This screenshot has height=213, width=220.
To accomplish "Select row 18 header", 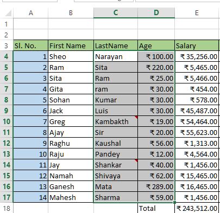I will (x=7, y=208).
